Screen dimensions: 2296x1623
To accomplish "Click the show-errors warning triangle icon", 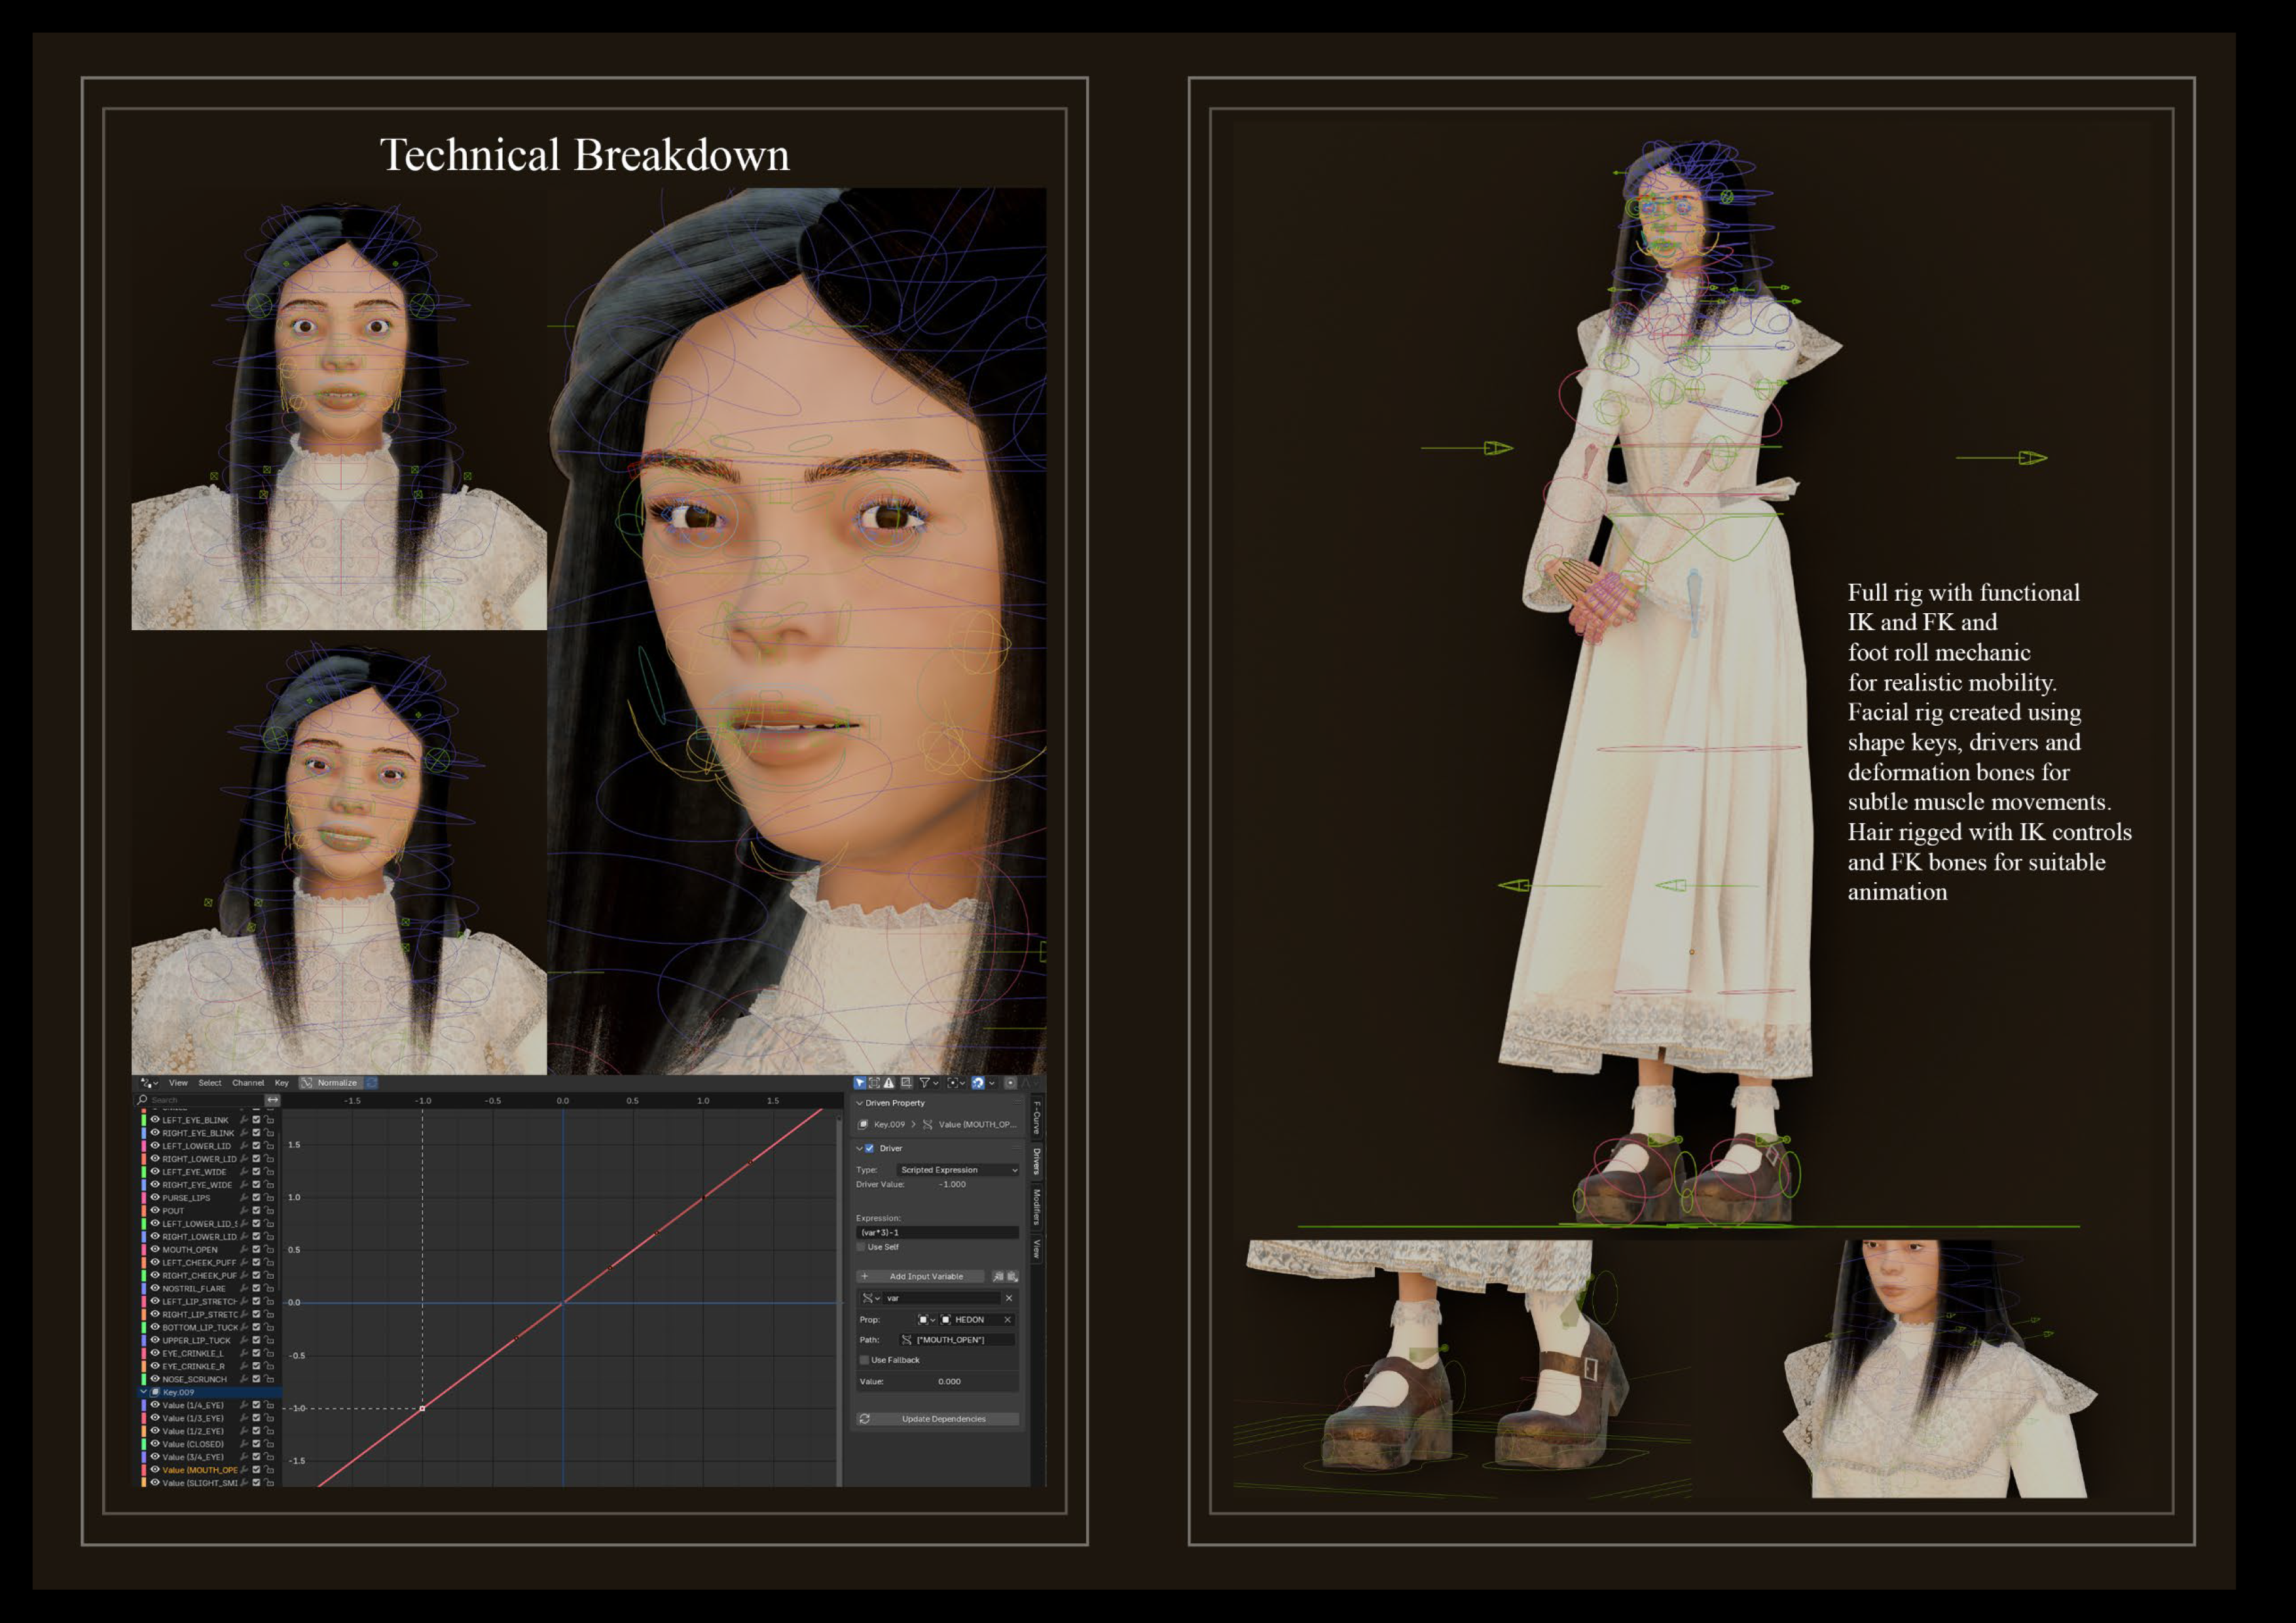I will click(888, 1082).
